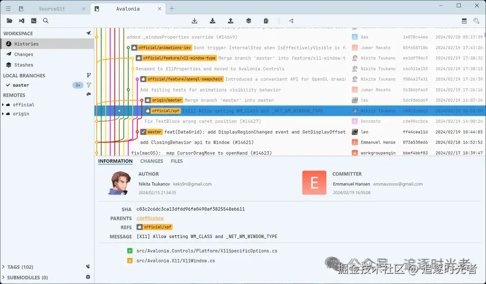Add submodule icon beside Submodules
This screenshot has height=284, width=486.
coord(88,277)
